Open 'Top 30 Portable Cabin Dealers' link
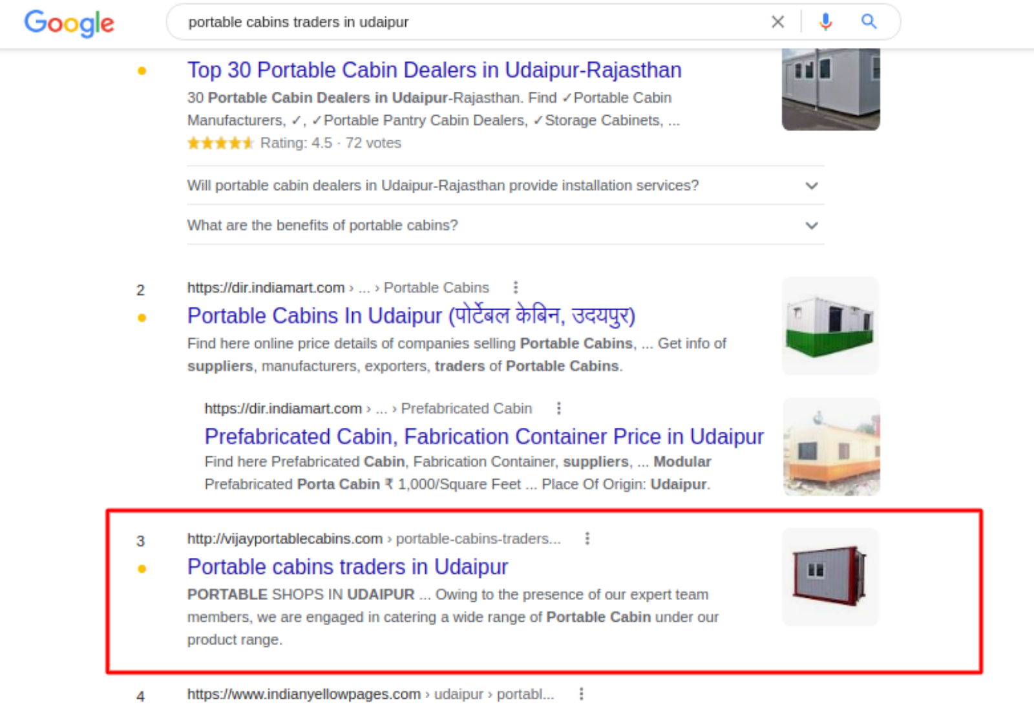Viewport: 1034px width, 711px height. tap(434, 70)
